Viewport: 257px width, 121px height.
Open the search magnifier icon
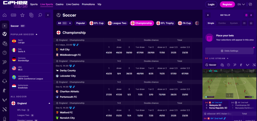pyautogui.click(x=40, y=15)
